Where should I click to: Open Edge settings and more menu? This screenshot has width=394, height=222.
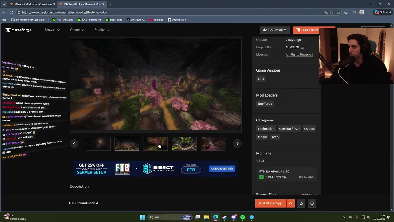[x=369, y=12]
